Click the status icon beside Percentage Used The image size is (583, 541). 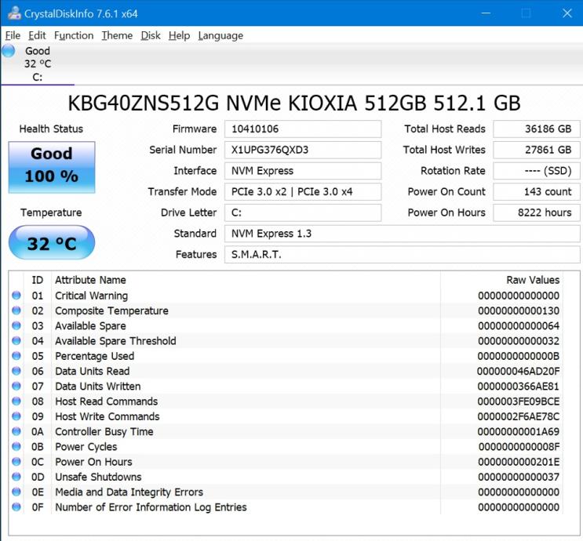pos(16,357)
